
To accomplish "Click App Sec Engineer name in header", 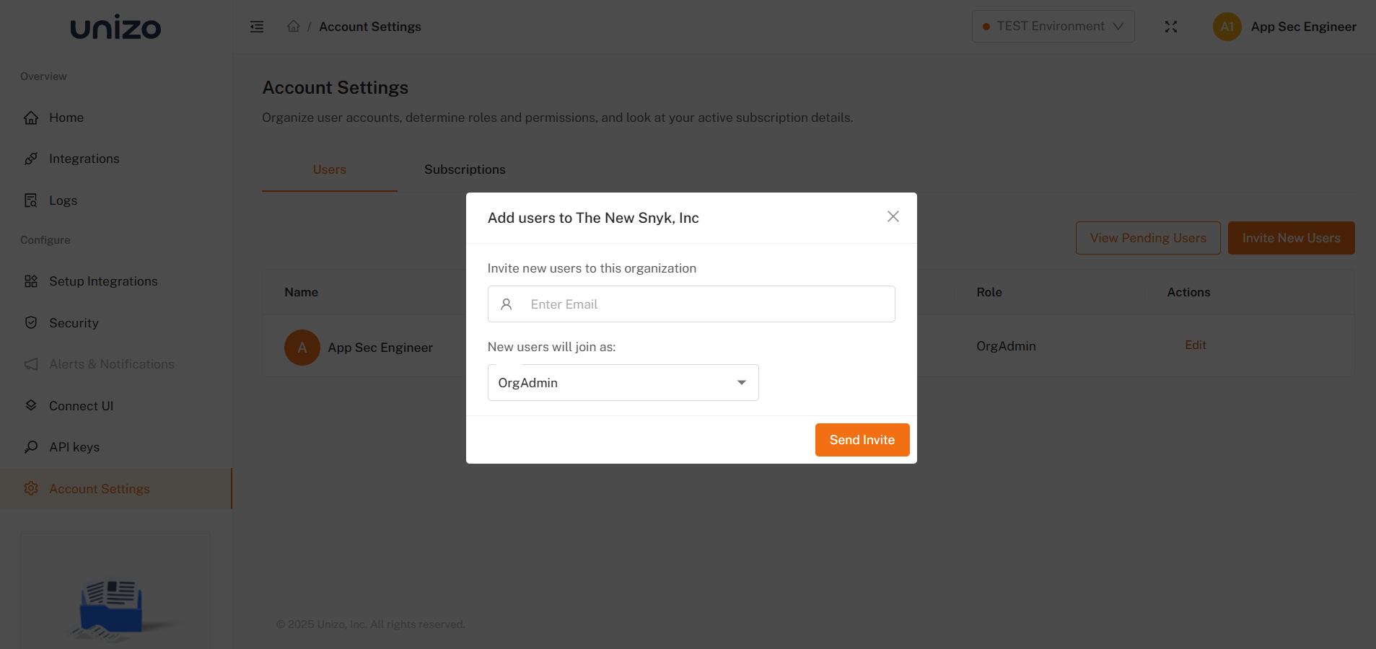I will (1303, 27).
